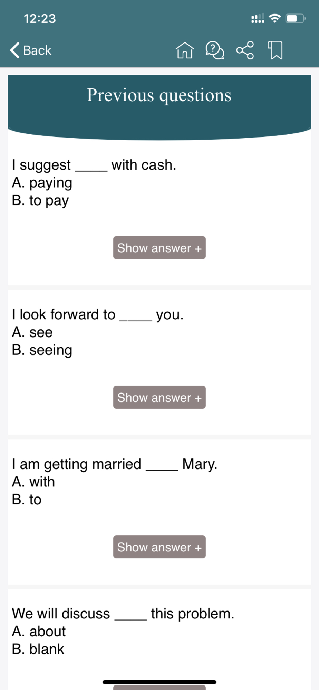Select option 'A. about'
The width and height of the screenshot is (319, 691).
(x=39, y=631)
